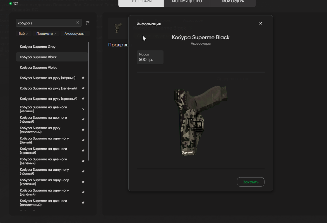Screen dimensions: 327x223
Task: Click the green online counter icon near 172
Action: pos(10,4)
